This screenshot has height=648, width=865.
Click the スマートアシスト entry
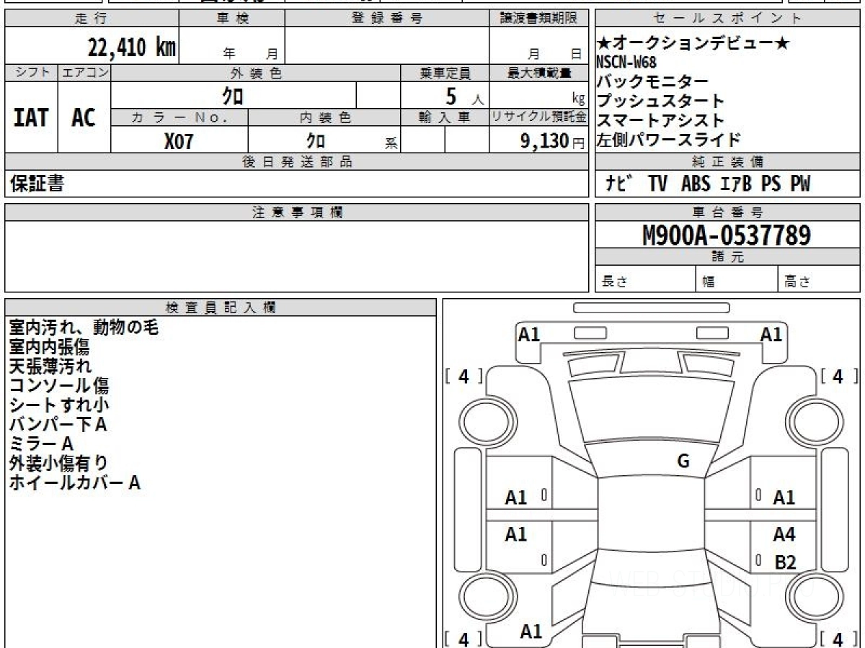pyautogui.click(x=660, y=120)
